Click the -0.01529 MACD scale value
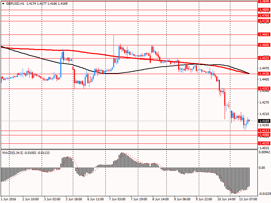 pyautogui.click(x=264, y=194)
